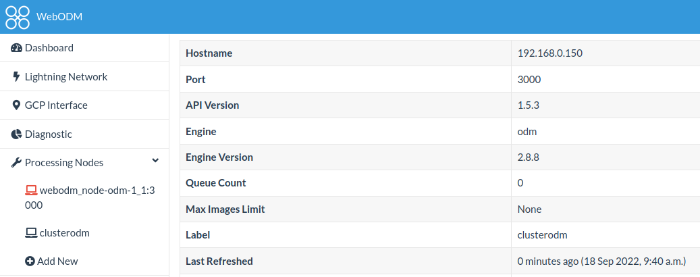Collapse Processing Nodes using the chevron arrow
This screenshot has height=277, width=700.
155,161
